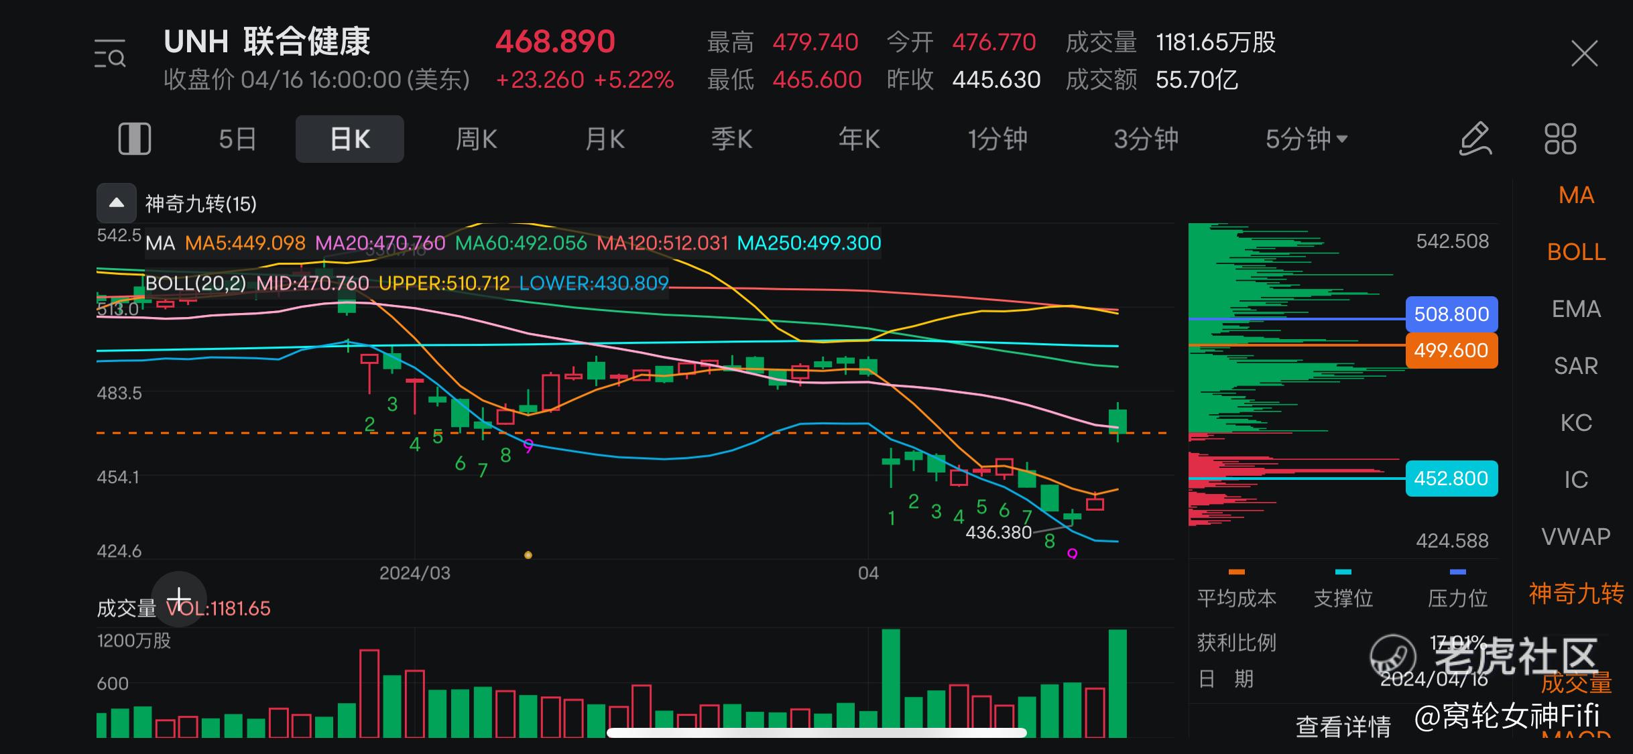The height and width of the screenshot is (754, 1633).
Task: Enable the VWAP indicator
Action: (1576, 537)
